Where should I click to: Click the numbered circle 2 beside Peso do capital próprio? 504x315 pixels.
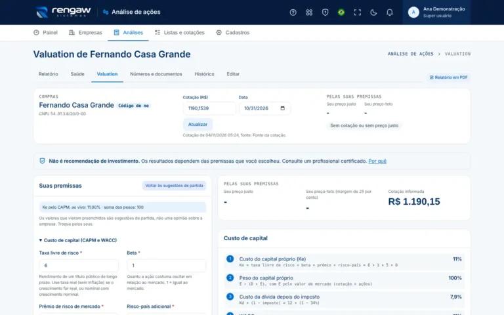coord(230,278)
